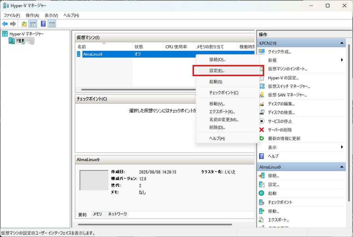Click the 仮想スイッチ マネージャー icon

[262, 86]
